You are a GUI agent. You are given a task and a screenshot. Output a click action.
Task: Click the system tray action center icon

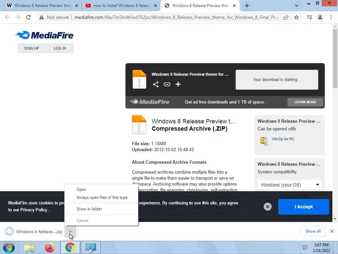pos(305,247)
